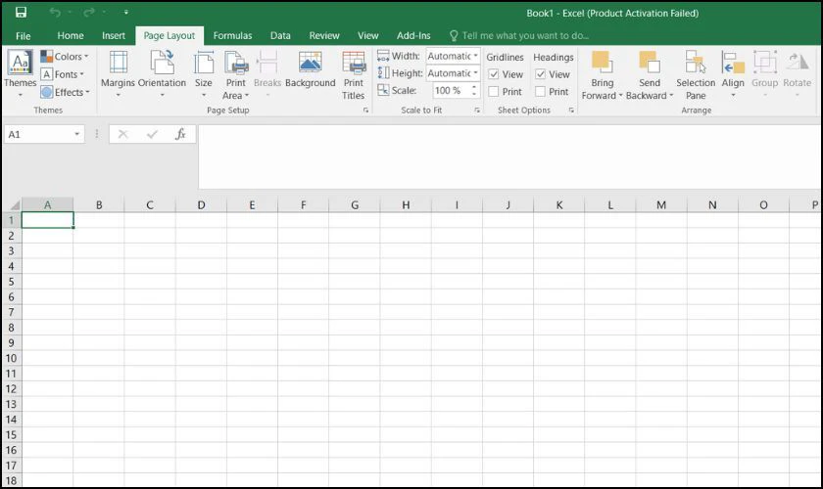Select row 5 header
This screenshot has width=823, height=489.
[11, 282]
